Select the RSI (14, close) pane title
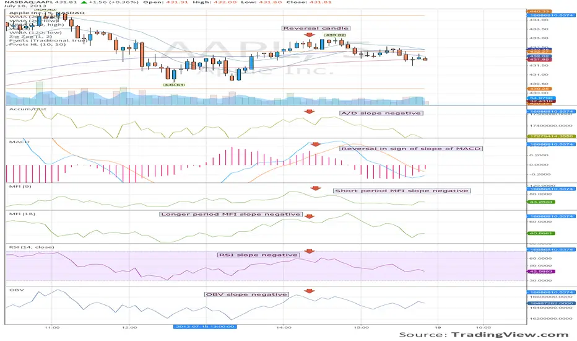This screenshot has width=577, height=341. (32, 247)
